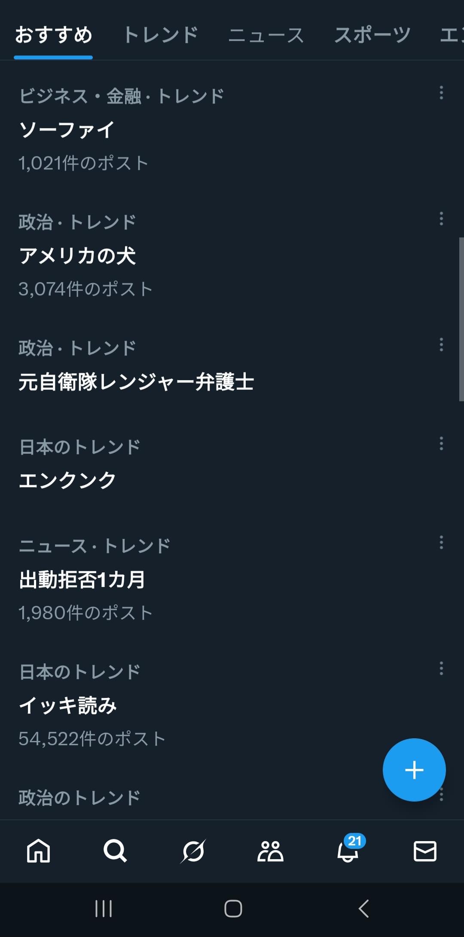Open more options for エンクンク trend

coord(441,444)
